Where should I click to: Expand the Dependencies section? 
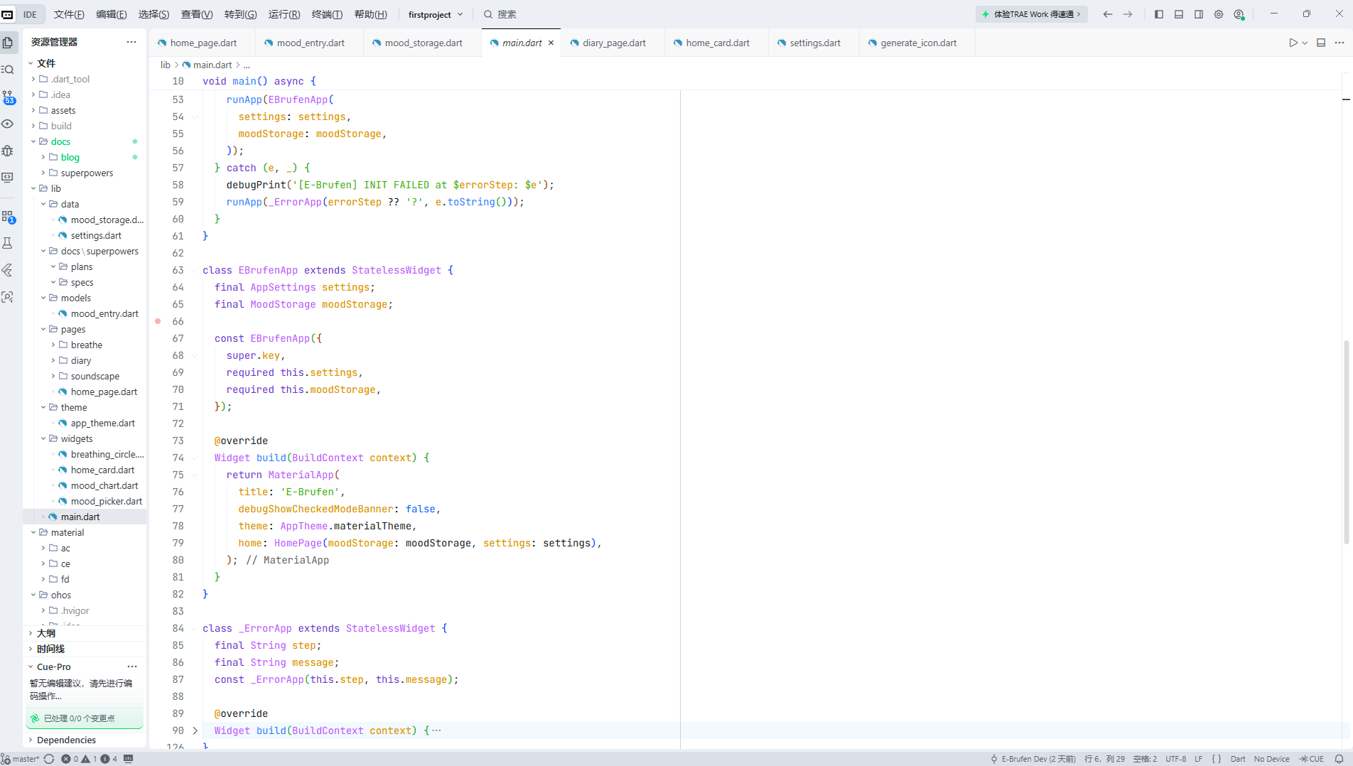click(66, 740)
